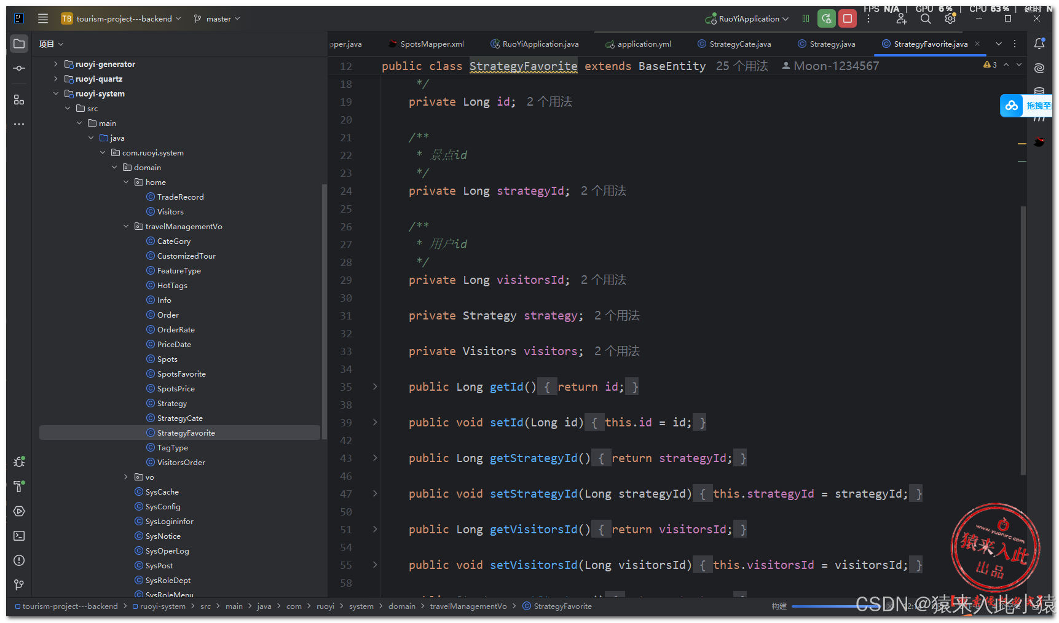Open SysConfig class in tree

point(163,506)
